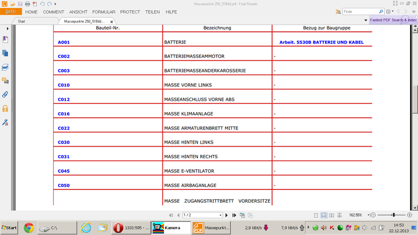Image resolution: width=418 pixels, height=235 pixels.
Task: Click the Print icon in quick toolbar
Action: click(27, 4)
